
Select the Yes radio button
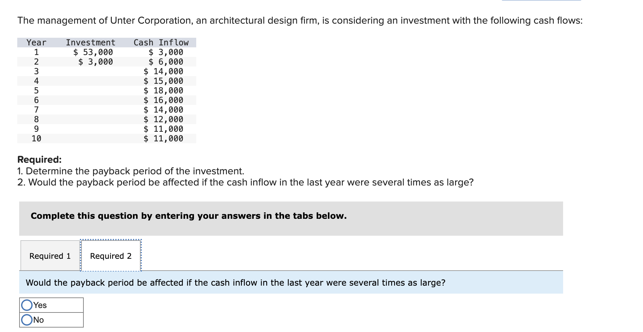click(x=27, y=305)
